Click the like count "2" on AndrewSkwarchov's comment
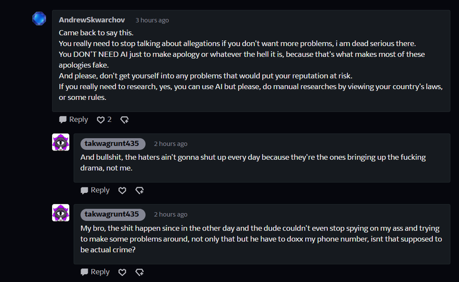Viewport: 459px width, 282px height. [x=109, y=120]
